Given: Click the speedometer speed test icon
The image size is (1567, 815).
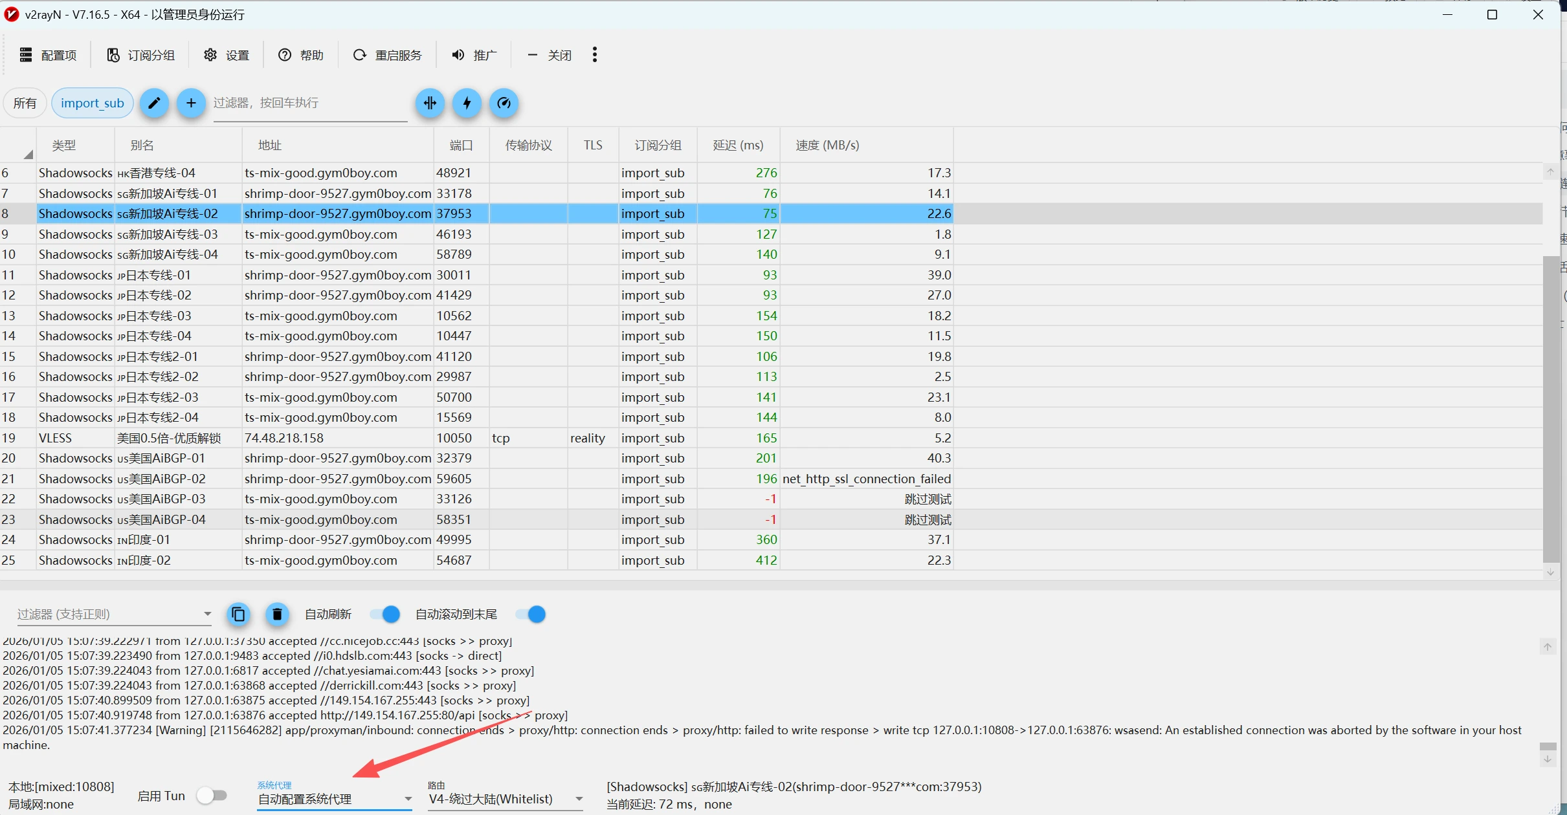Looking at the screenshot, I should (x=504, y=103).
